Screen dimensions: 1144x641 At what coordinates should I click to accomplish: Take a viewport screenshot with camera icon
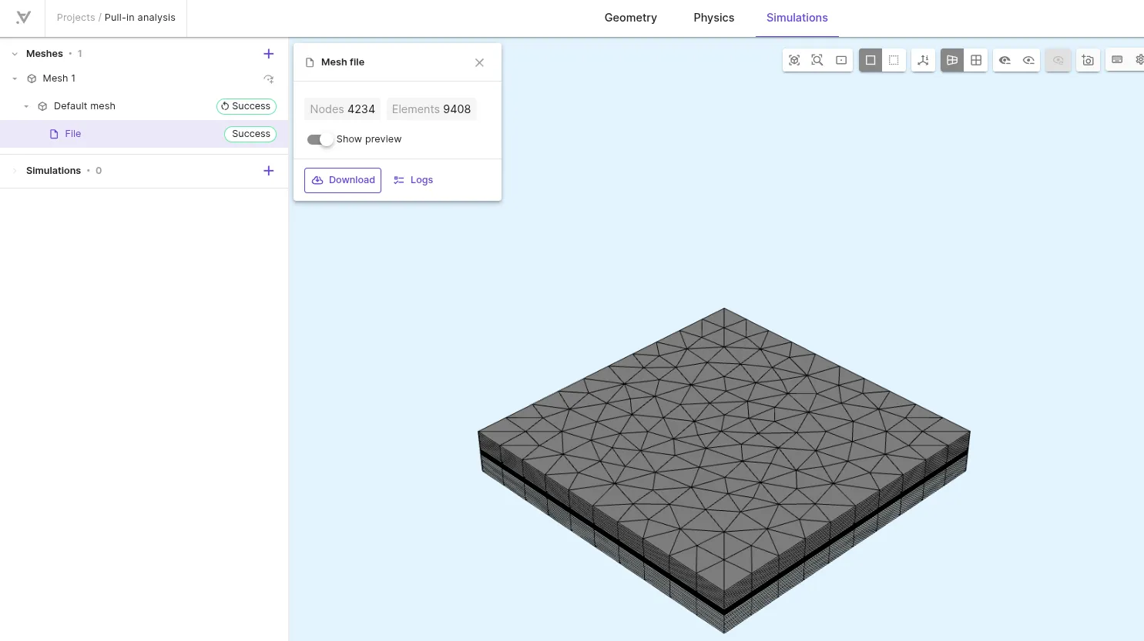1088,60
